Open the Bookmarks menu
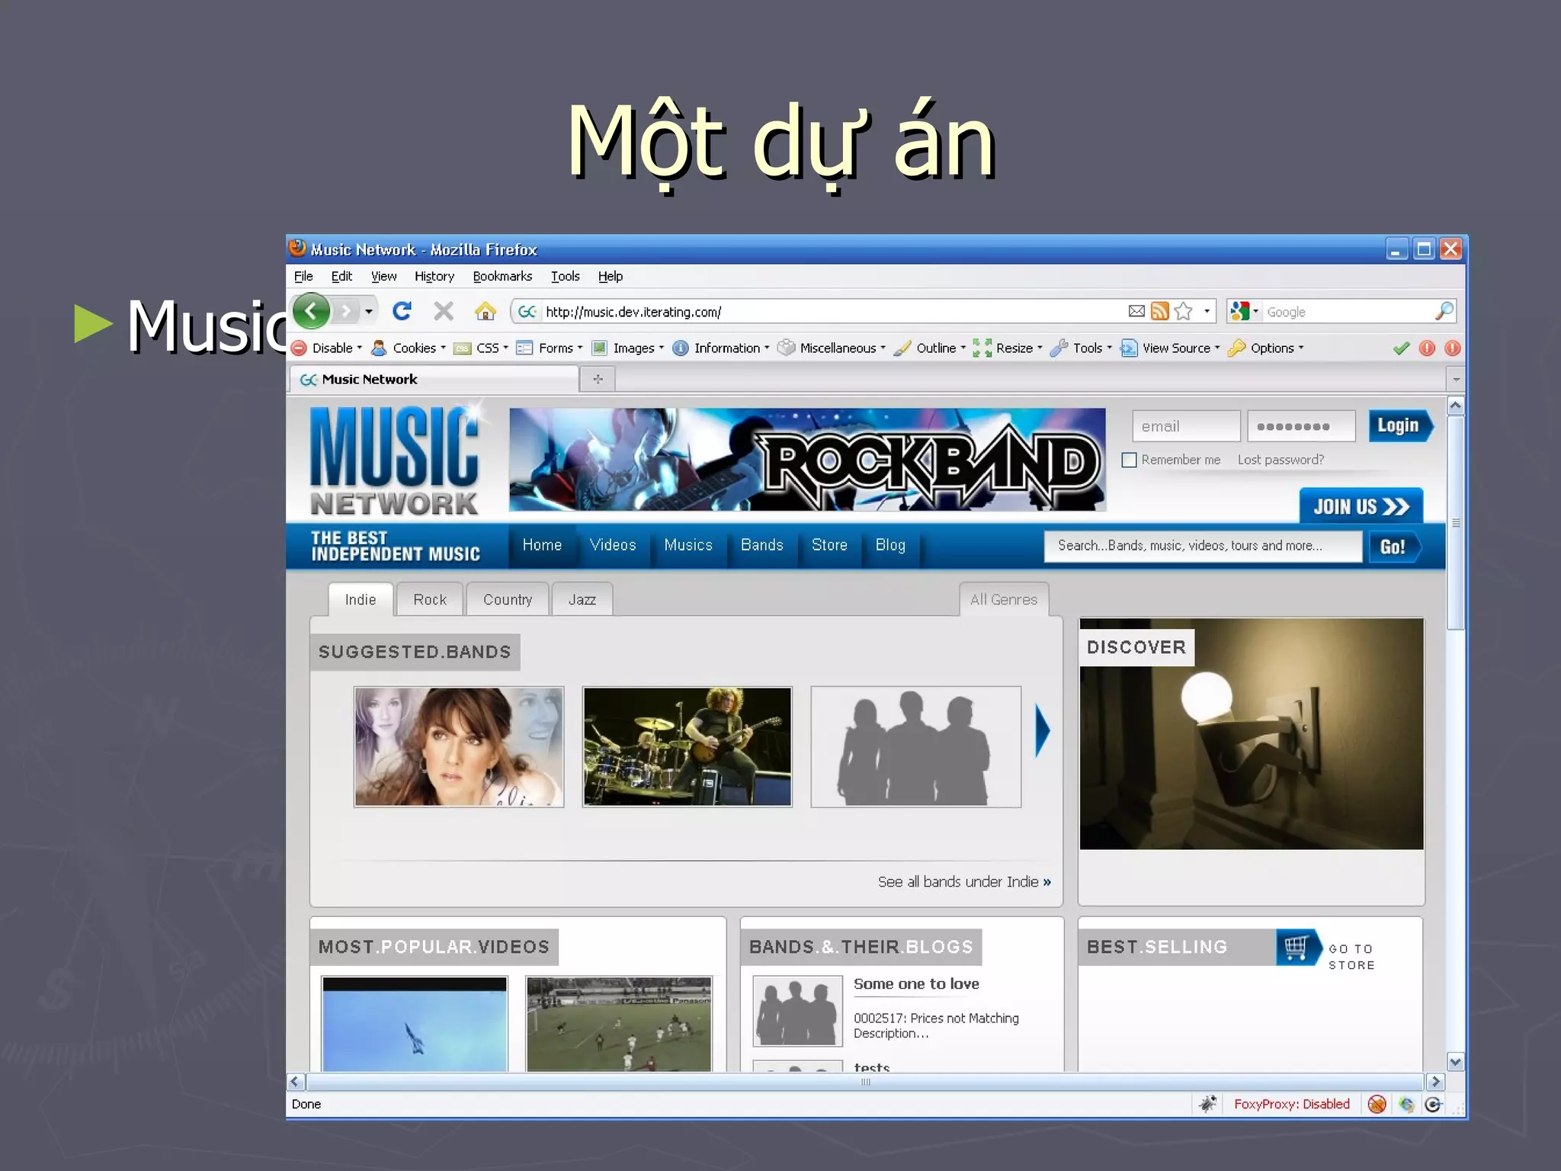Image resolution: width=1561 pixels, height=1171 pixels. [x=502, y=276]
